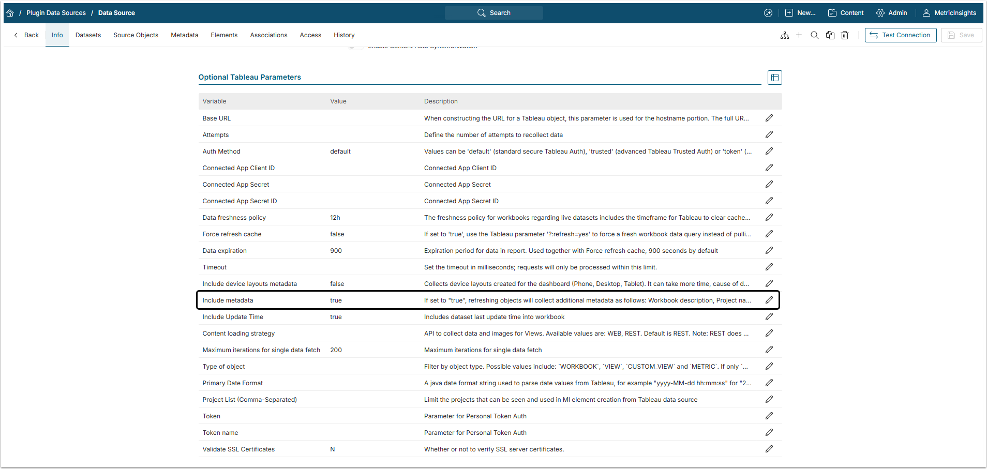Click the hierarchy tree icon in toolbar
The height and width of the screenshot is (469, 987).
click(785, 35)
